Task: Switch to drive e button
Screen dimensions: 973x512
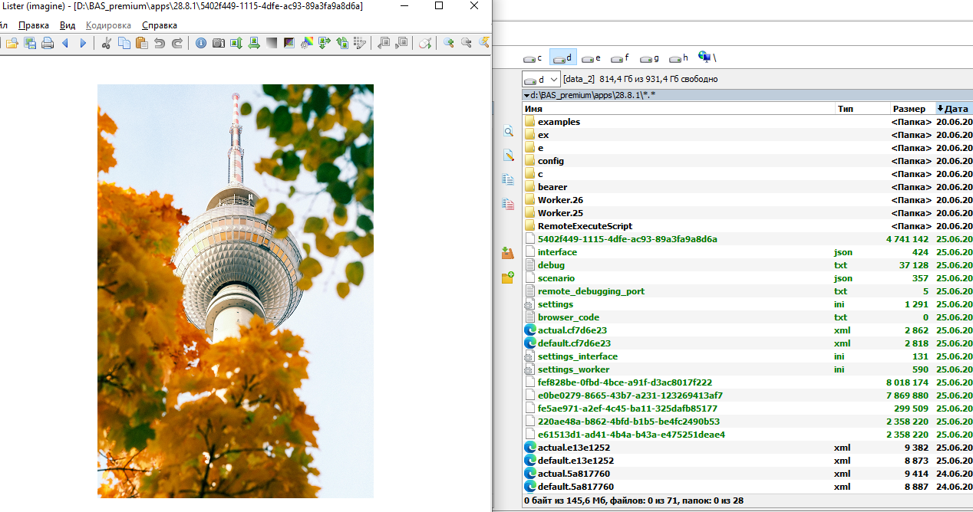Action: pos(591,58)
